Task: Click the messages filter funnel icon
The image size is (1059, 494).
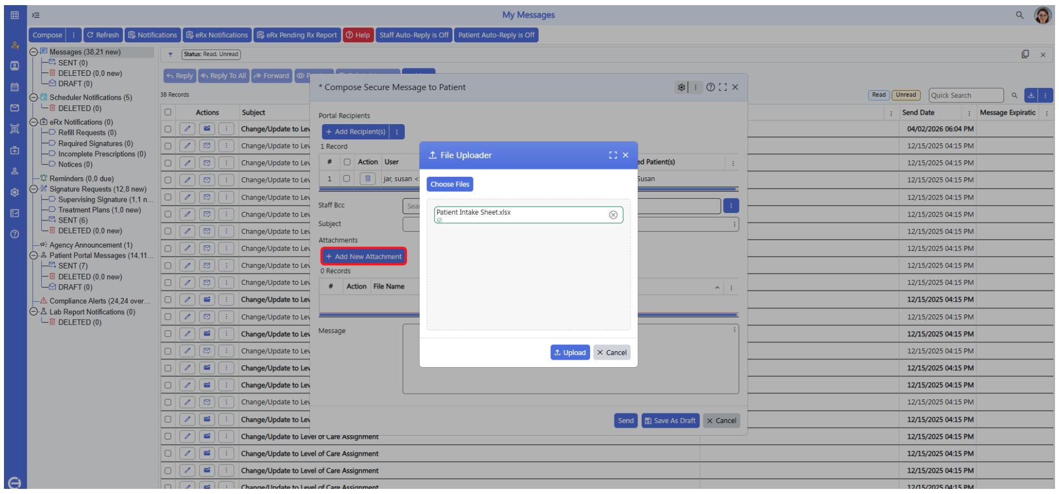Action: click(170, 55)
